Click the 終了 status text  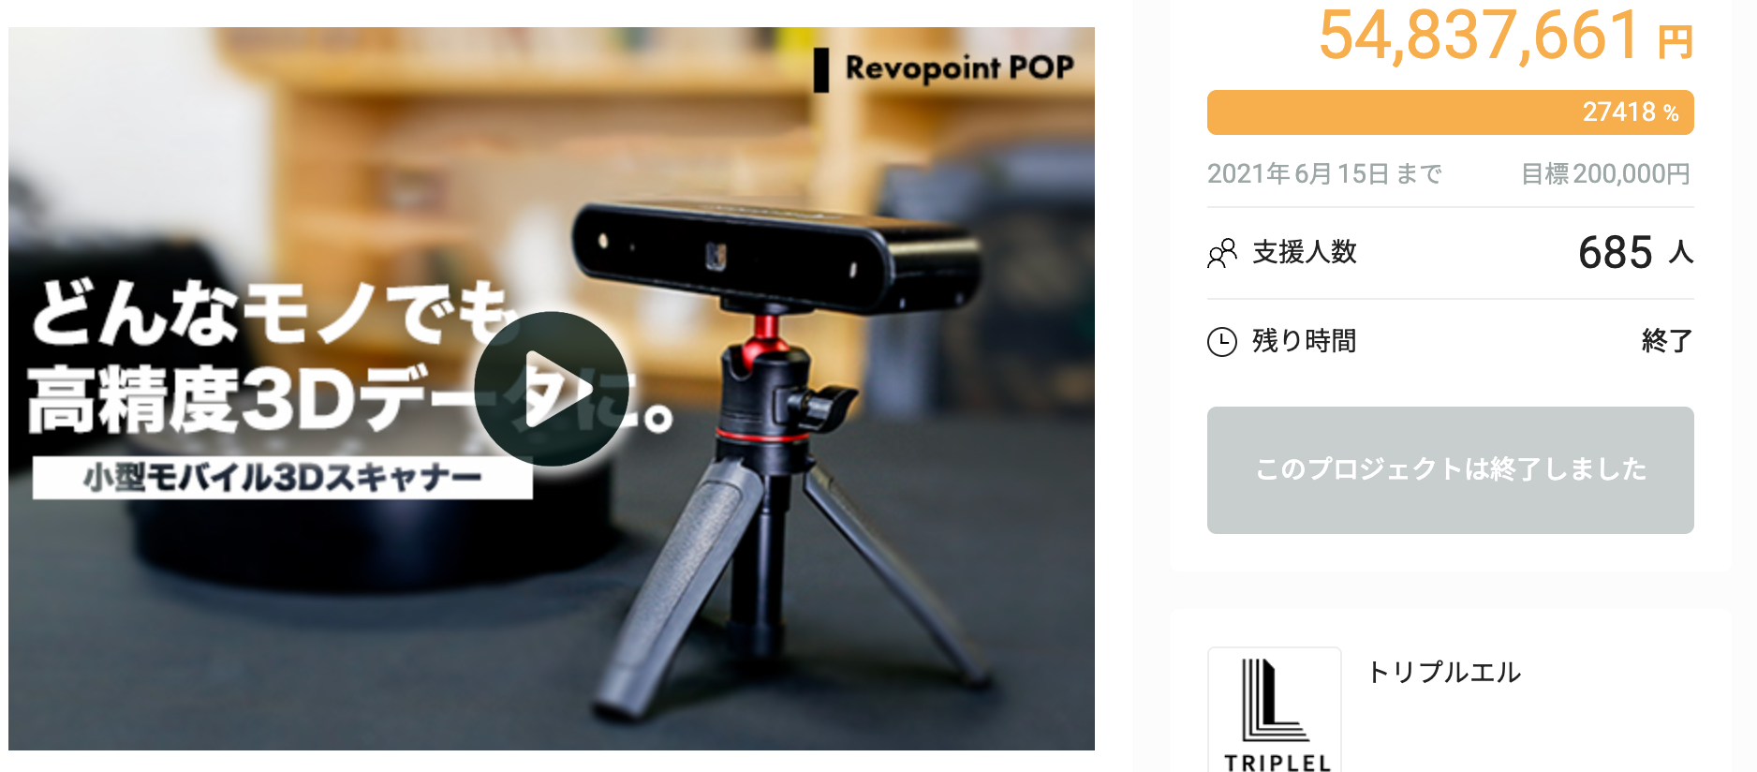1667,341
